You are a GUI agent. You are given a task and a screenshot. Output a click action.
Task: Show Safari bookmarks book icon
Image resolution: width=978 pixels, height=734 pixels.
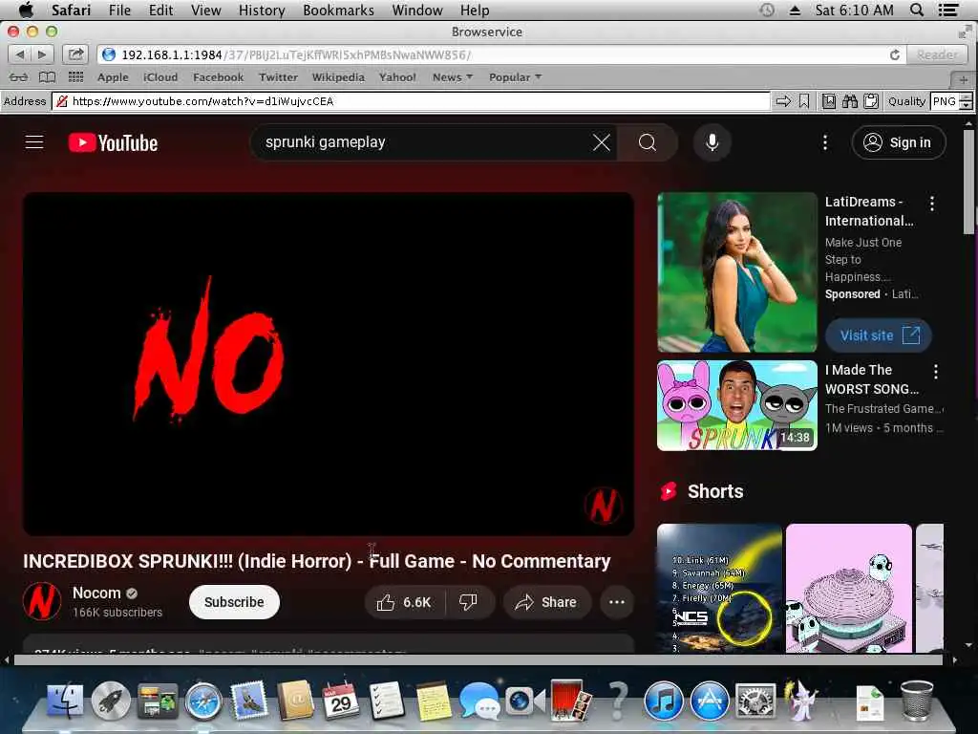tap(48, 77)
